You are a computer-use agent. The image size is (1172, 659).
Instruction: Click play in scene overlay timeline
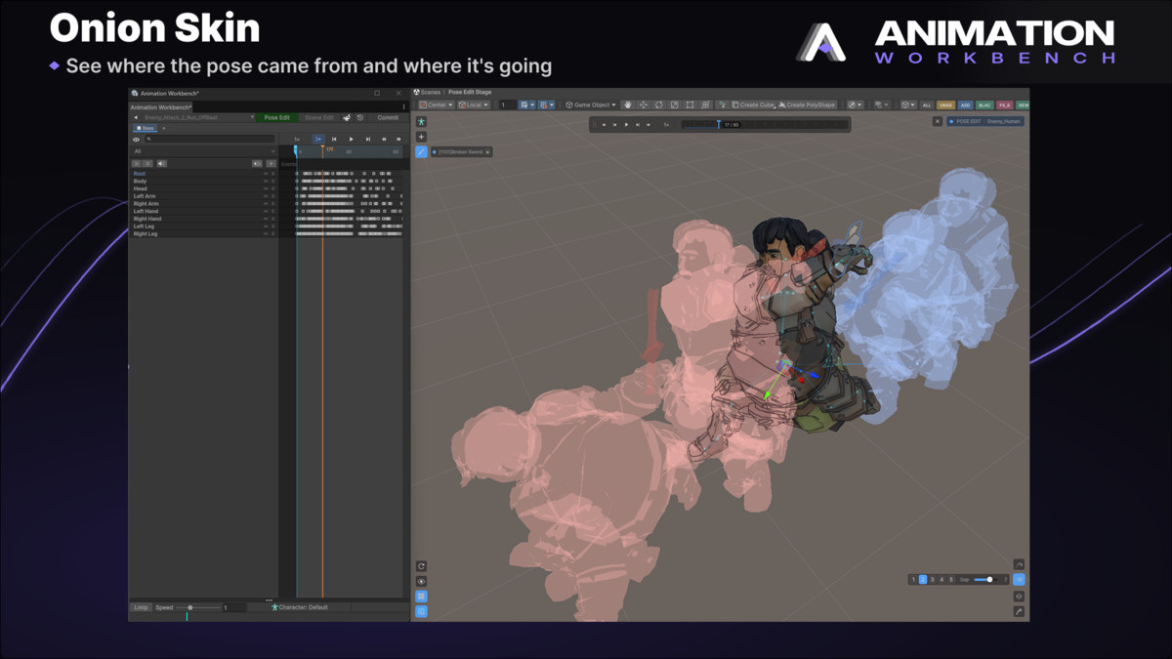[626, 125]
